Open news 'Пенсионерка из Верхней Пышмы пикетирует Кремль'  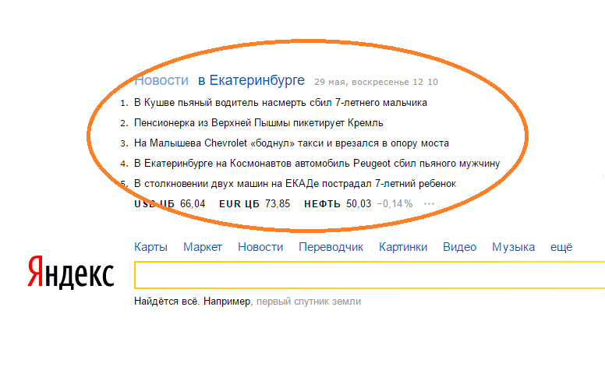259,123
